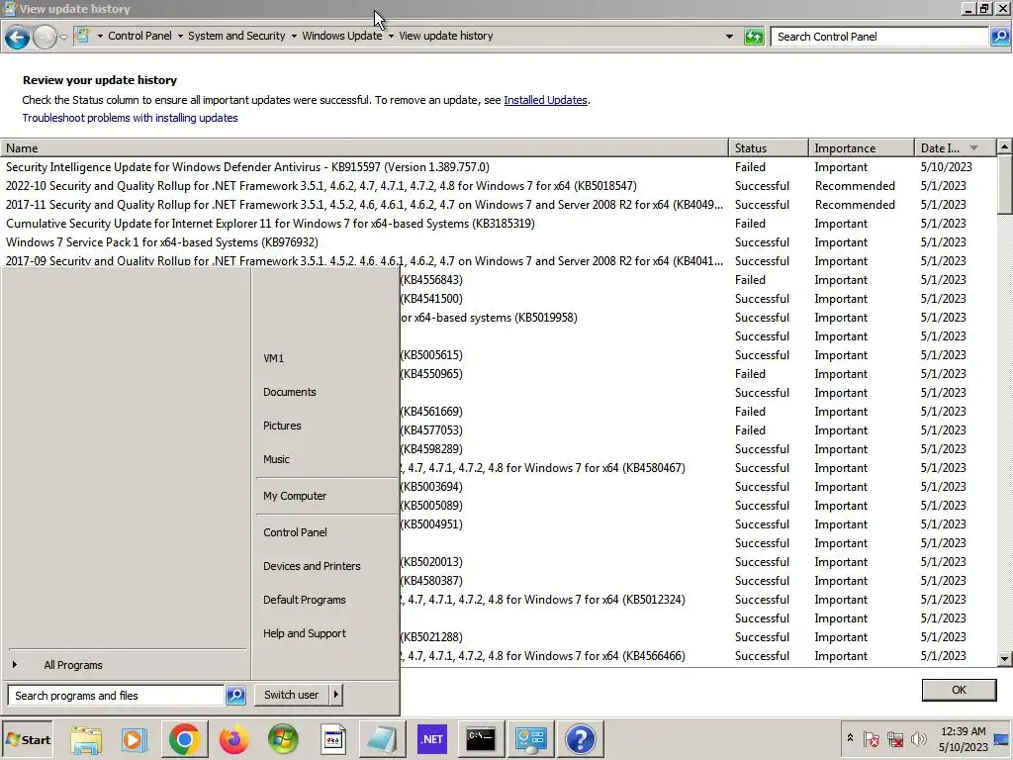Open the Installed Updates link

point(545,100)
